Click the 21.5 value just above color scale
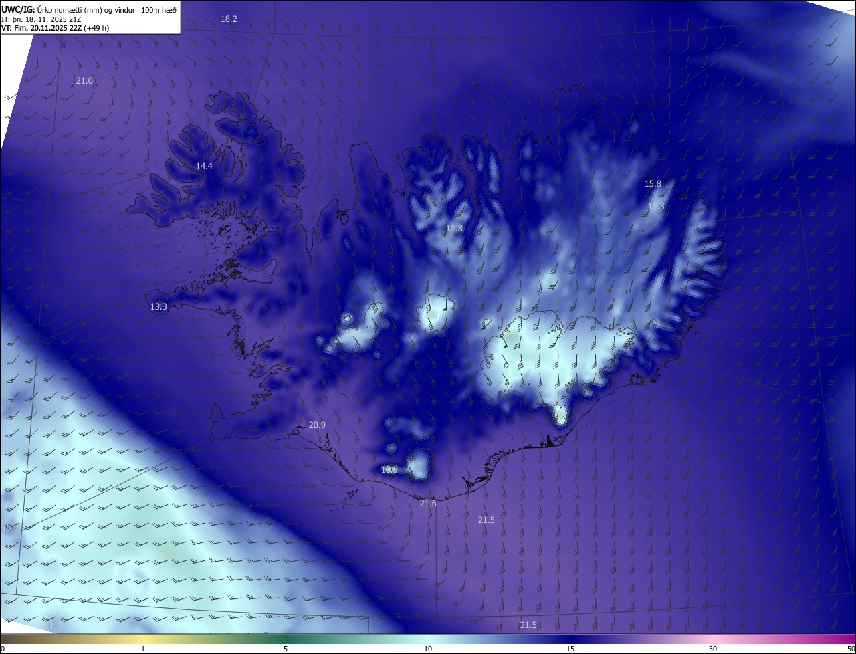This screenshot has width=856, height=654. (x=528, y=625)
